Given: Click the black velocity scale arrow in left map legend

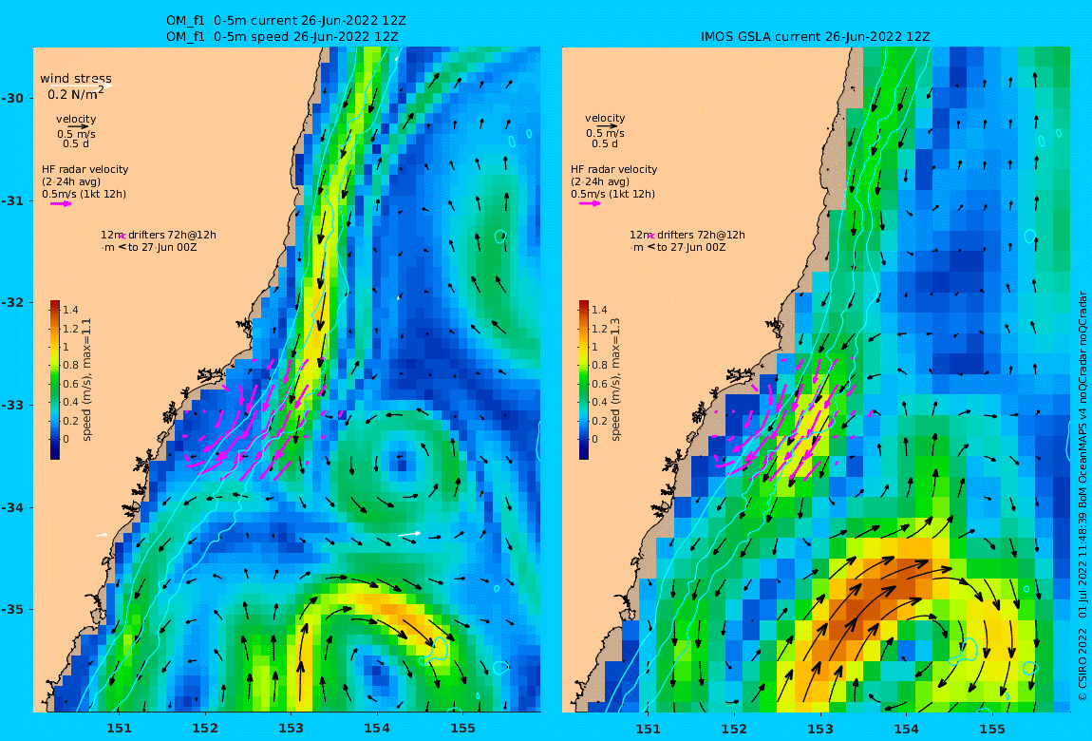Looking at the screenshot, I should pos(77,127).
